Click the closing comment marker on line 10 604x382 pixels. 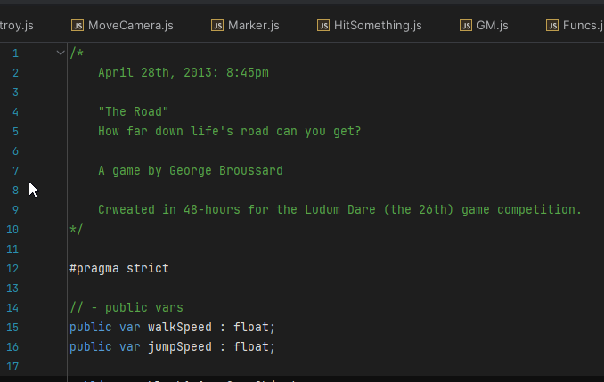click(x=77, y=229)
